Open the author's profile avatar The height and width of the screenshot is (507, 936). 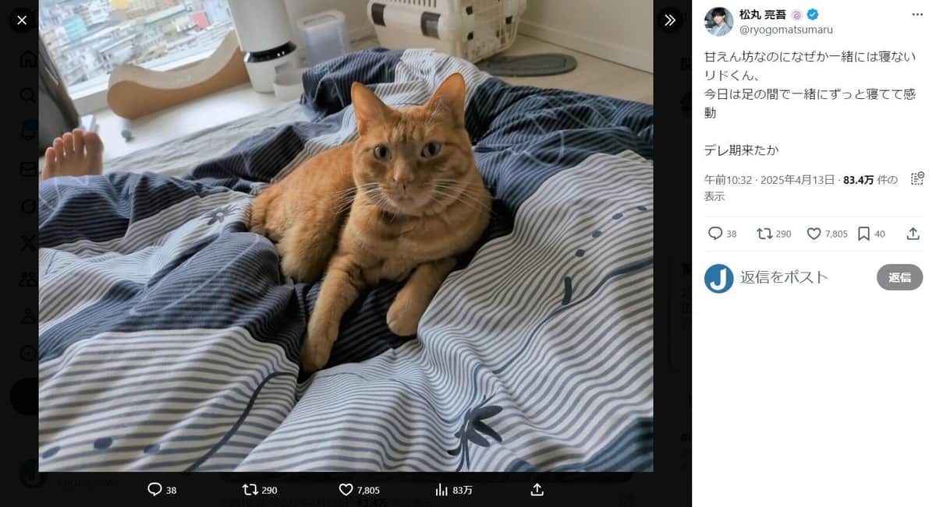coord(718,22)
